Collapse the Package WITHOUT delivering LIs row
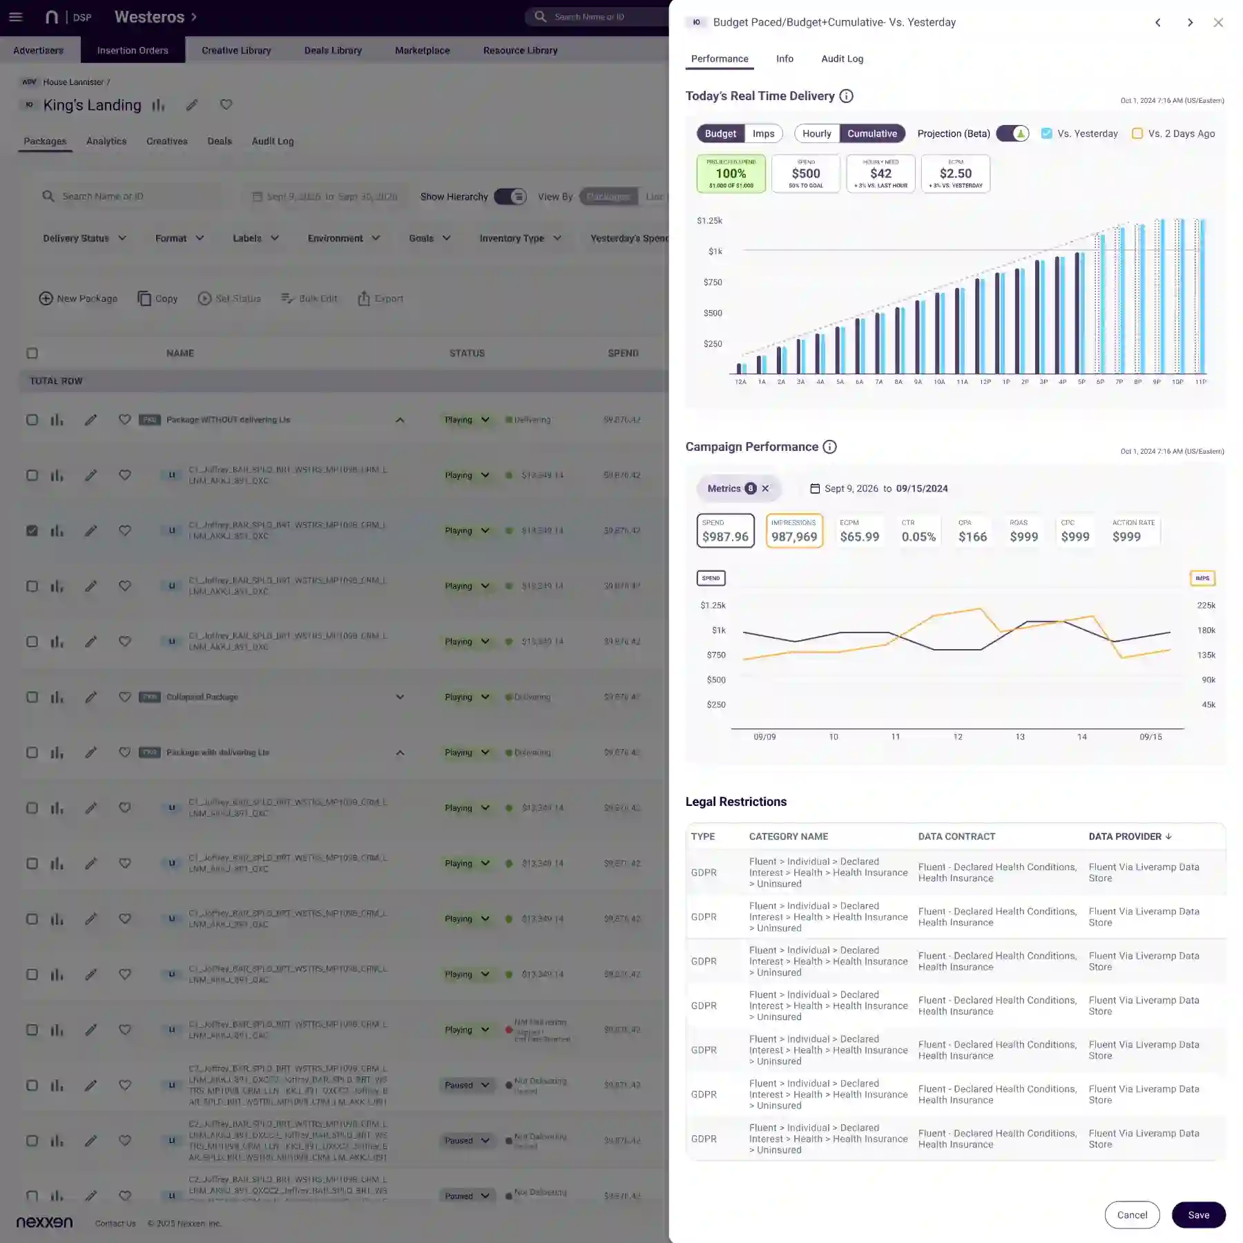 click(x=400, y=419)
